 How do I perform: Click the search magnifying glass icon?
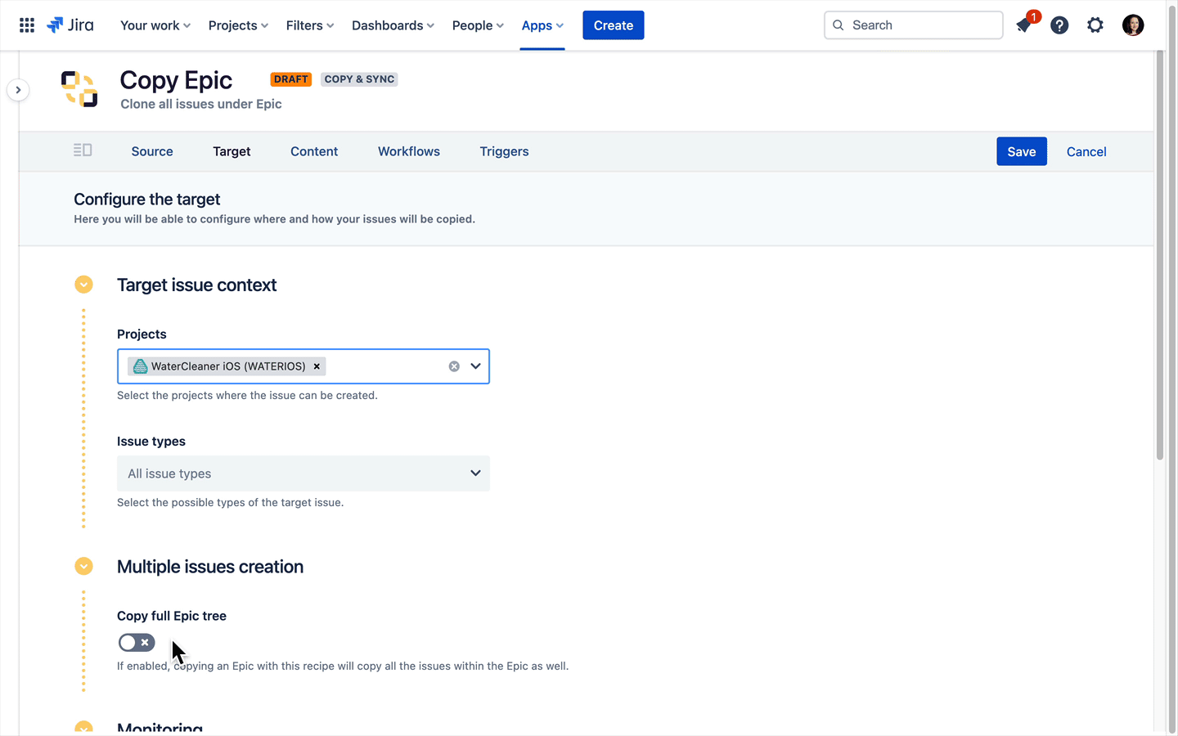[838, 25]
